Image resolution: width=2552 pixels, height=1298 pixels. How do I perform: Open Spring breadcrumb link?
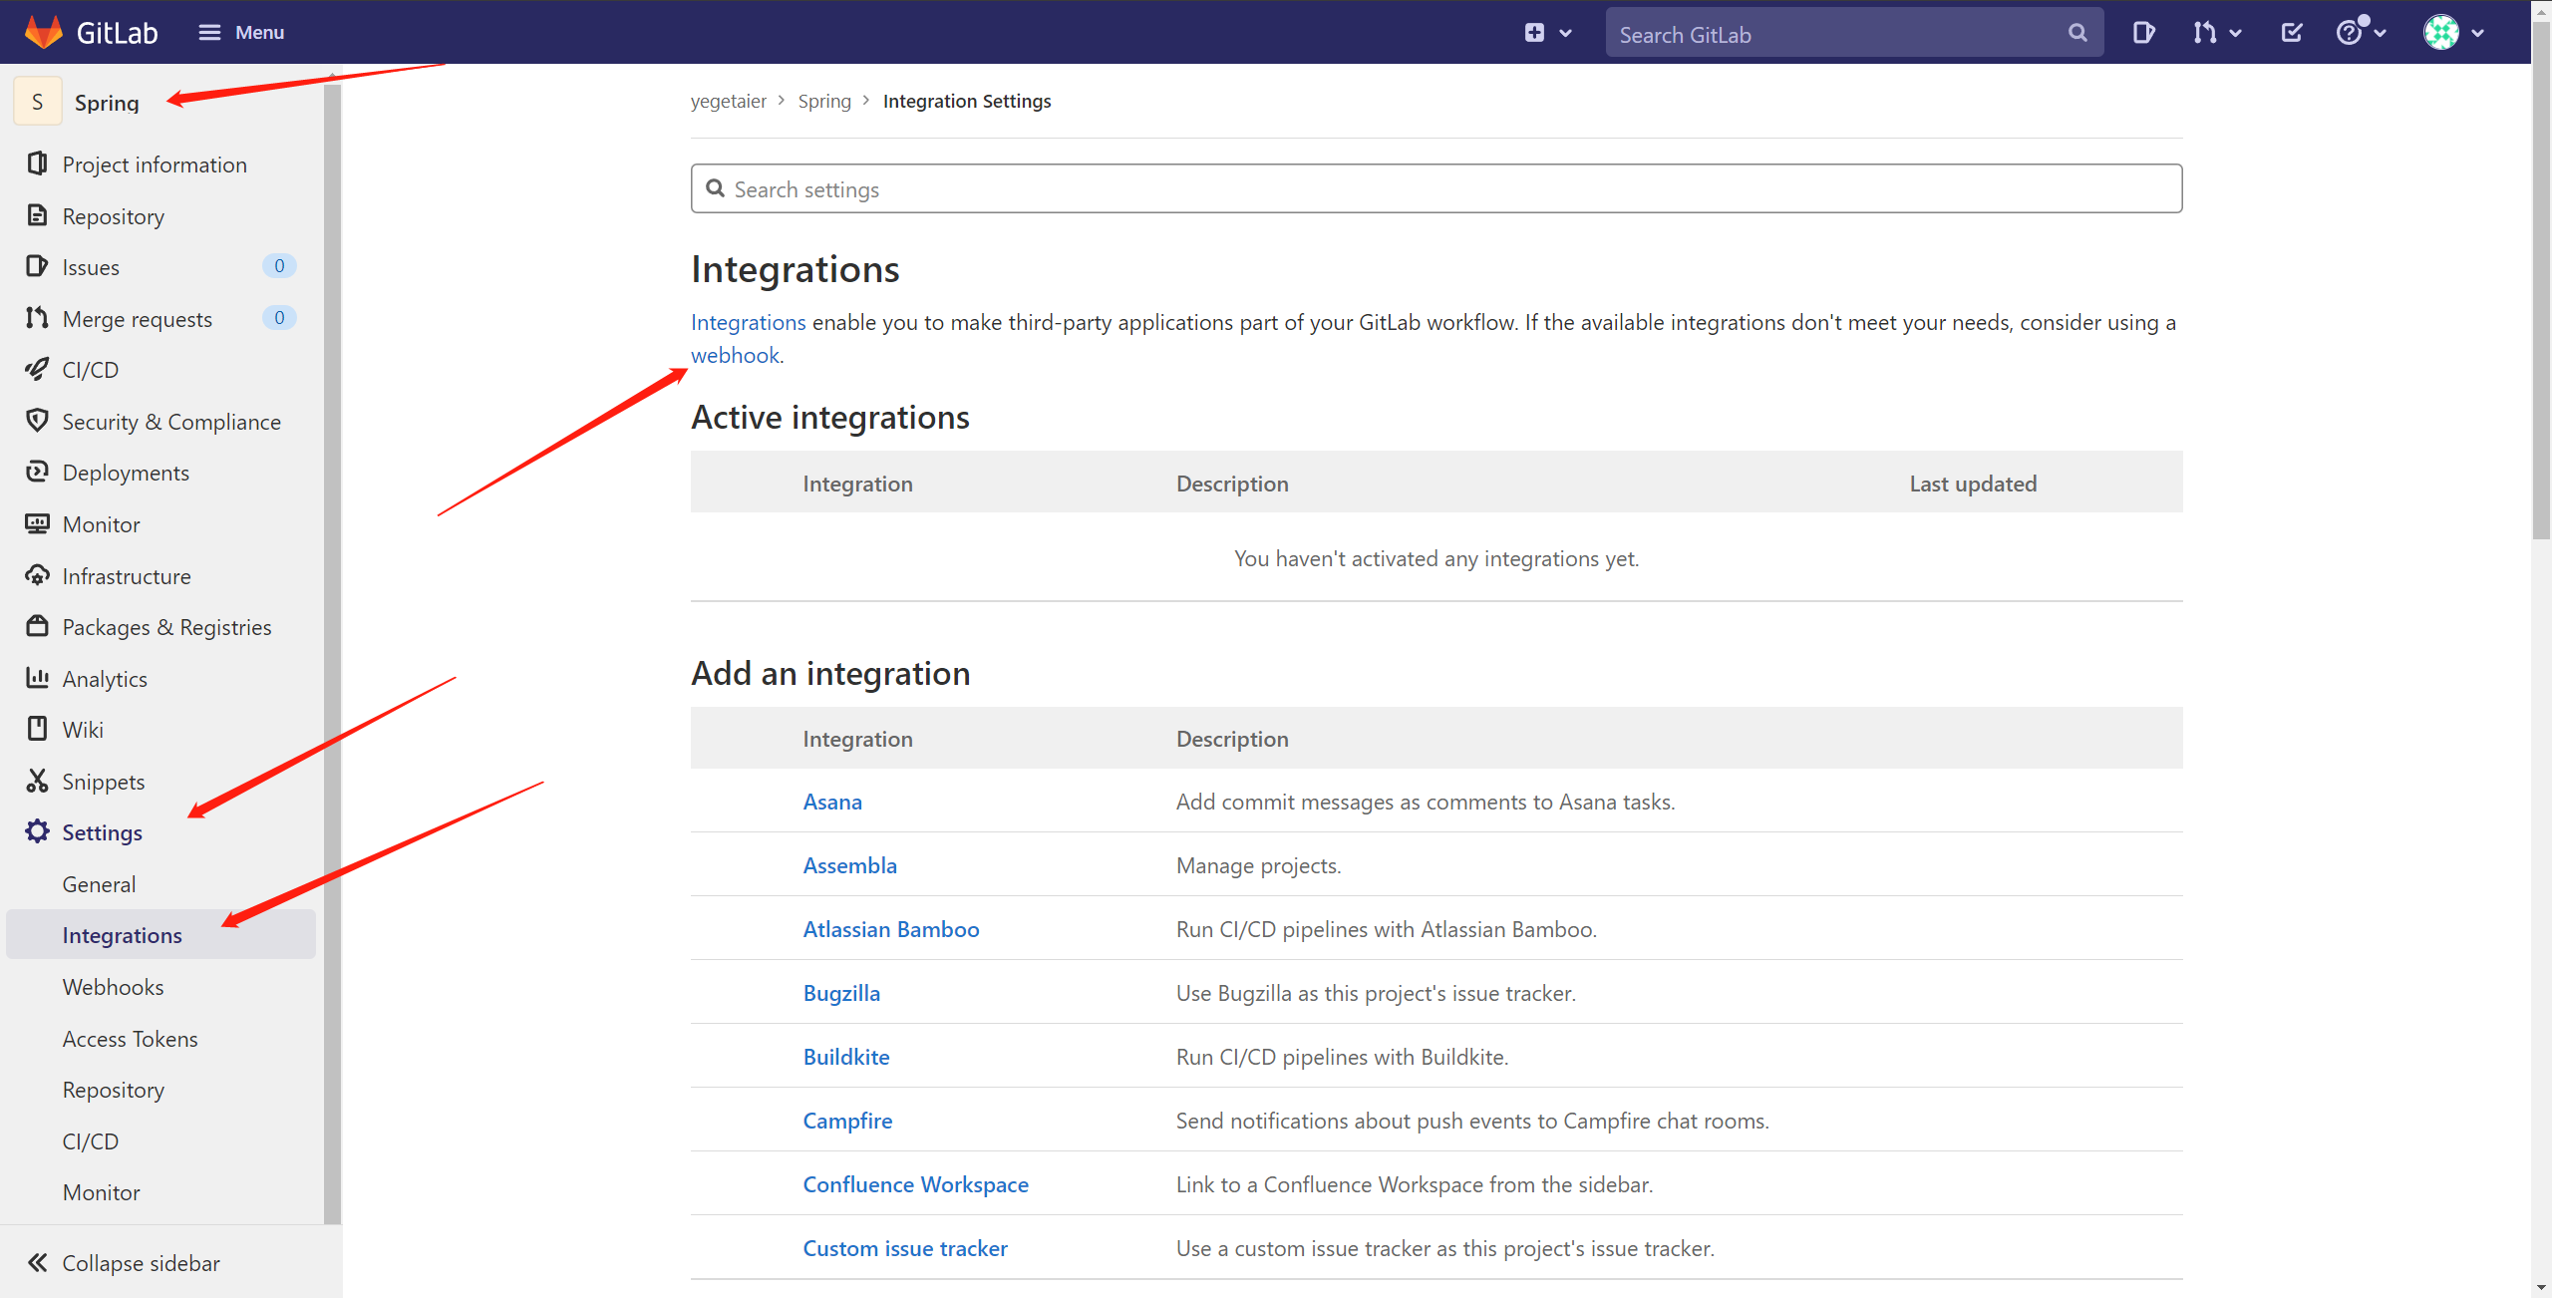(x=824, y=101)
